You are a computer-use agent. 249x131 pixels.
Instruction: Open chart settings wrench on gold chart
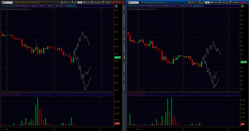[76, 3]
